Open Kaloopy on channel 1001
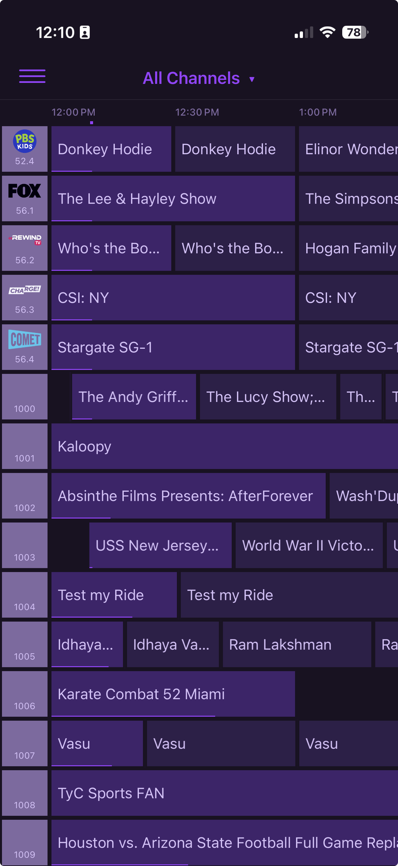The height and width of the screenshot is (866, 398). pyautogui.click(x=224, y=447)
